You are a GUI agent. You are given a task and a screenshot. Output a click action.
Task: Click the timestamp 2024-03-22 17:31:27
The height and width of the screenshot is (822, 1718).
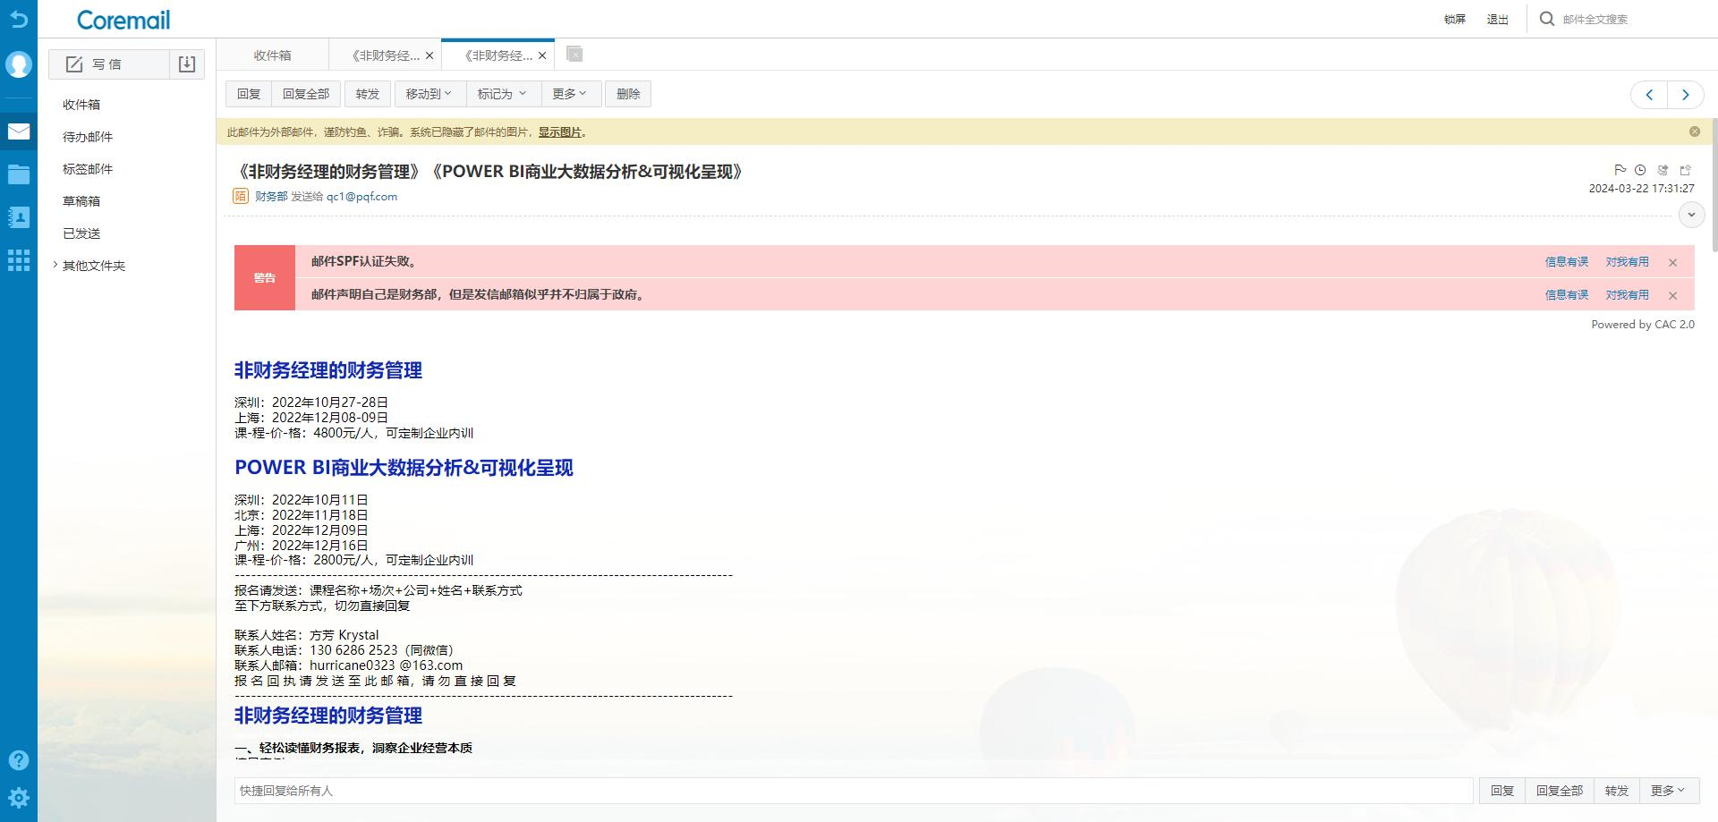(x=1642, y=189)
